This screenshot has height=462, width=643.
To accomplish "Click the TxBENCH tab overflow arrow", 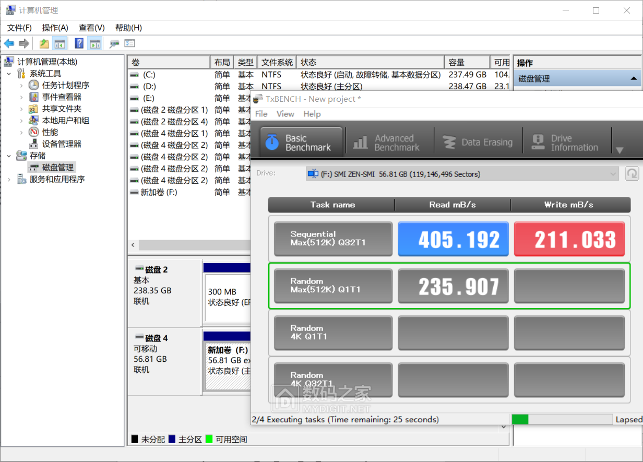I will tap(620, 150).
